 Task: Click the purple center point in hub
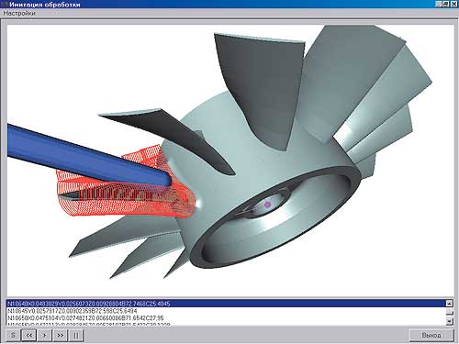(268, 204)
